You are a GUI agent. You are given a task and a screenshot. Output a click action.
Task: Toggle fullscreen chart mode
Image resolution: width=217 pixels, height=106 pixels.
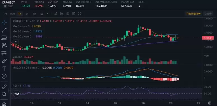click(80, 13)
